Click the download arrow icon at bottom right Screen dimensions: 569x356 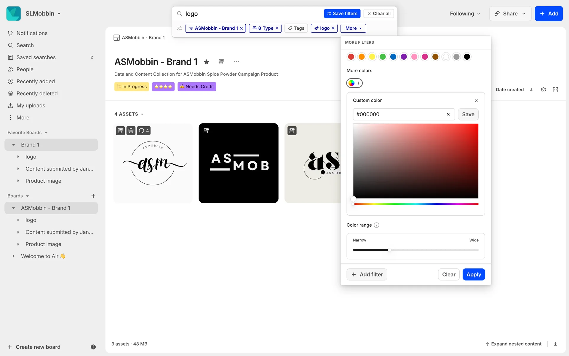tap(555, 344)
